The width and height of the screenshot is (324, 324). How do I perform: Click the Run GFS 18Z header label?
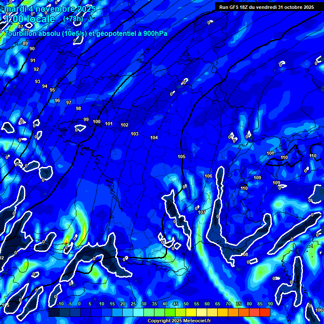coord(266,7)
